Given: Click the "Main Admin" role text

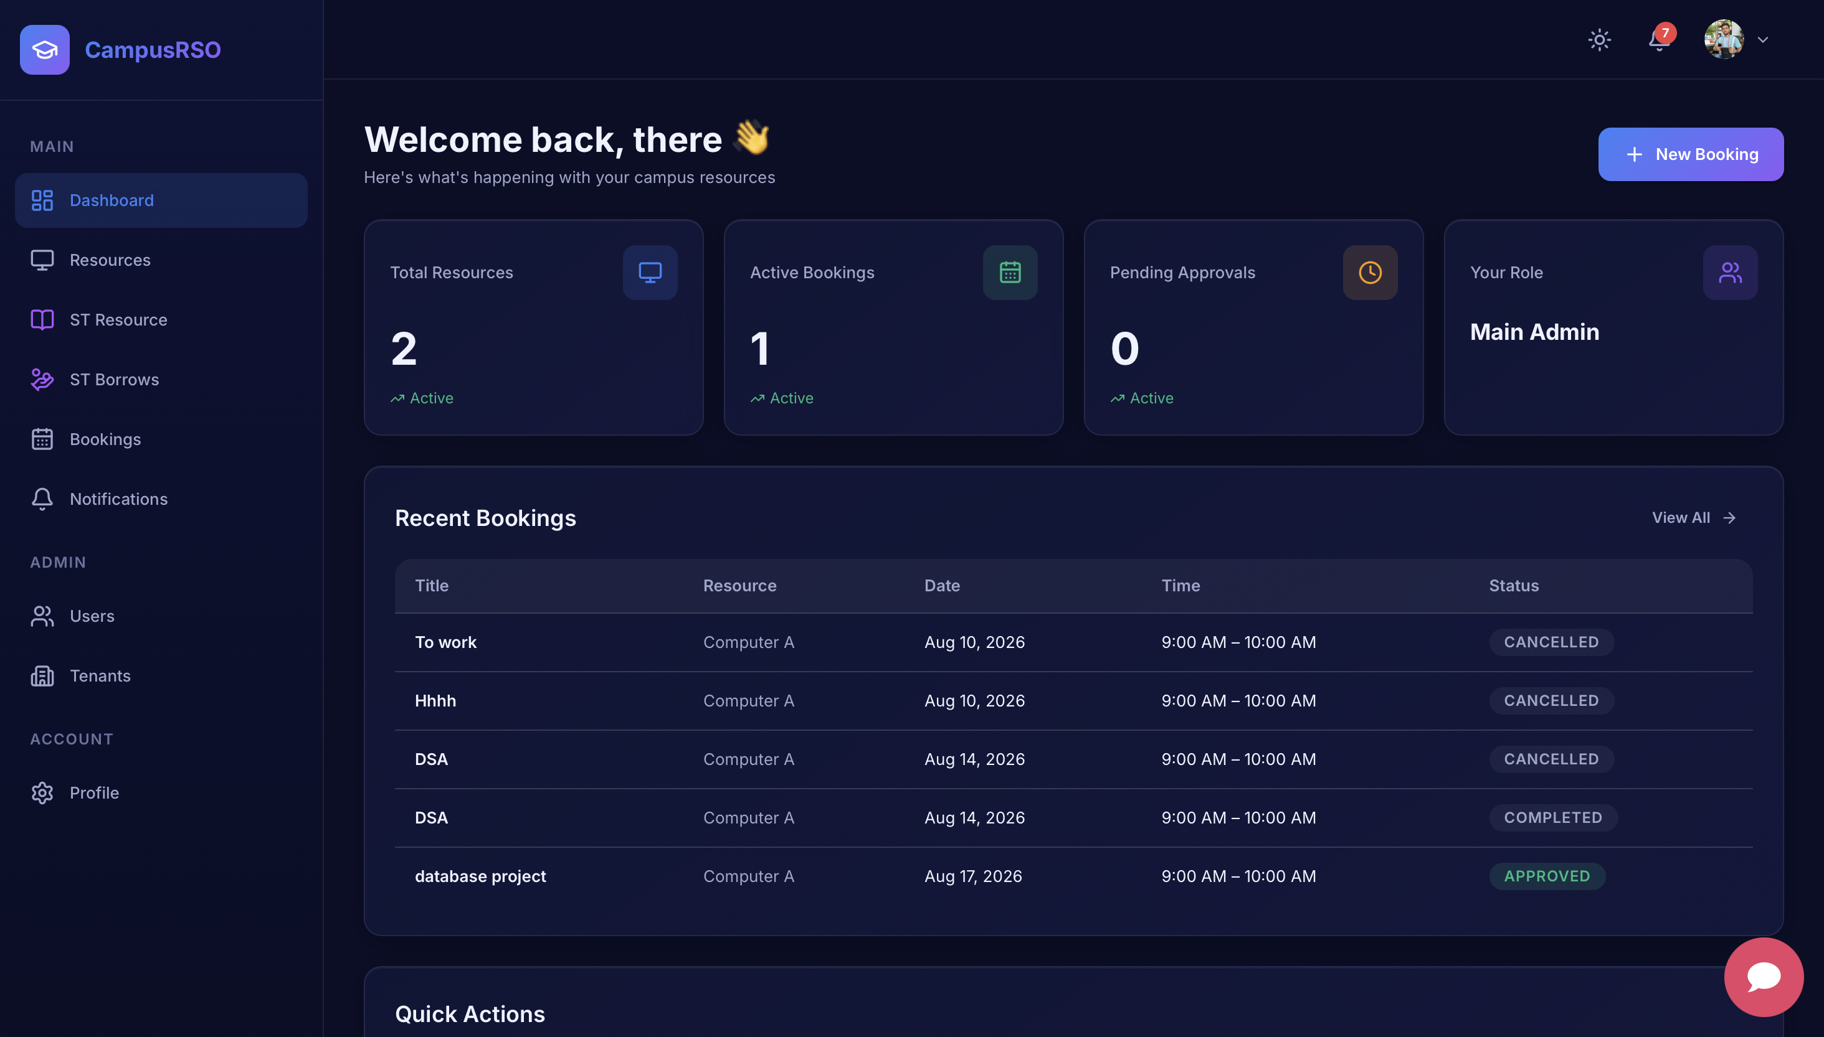Looking at the screenshot, I should coord(1534,332).
